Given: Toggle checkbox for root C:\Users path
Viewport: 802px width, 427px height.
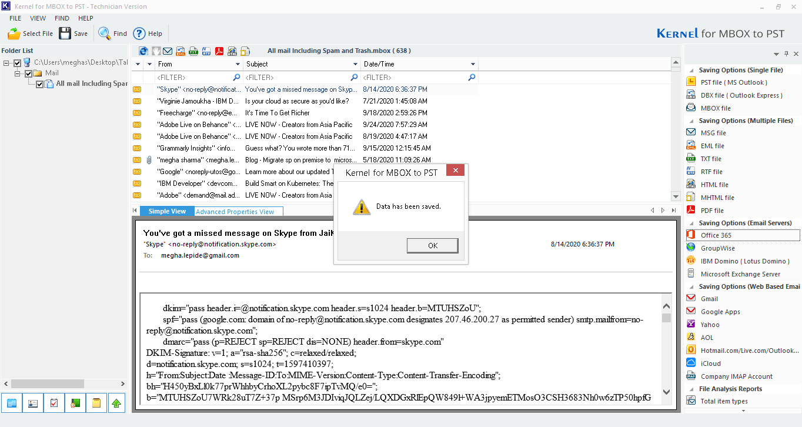Looking at the screenshot, I should pos(18,63).
